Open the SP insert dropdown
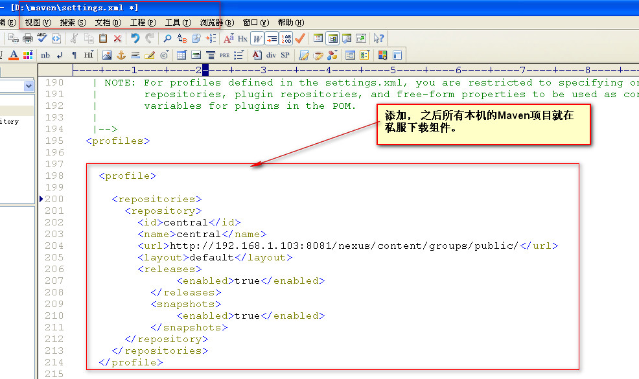The image size is (639, 379). 285,54
